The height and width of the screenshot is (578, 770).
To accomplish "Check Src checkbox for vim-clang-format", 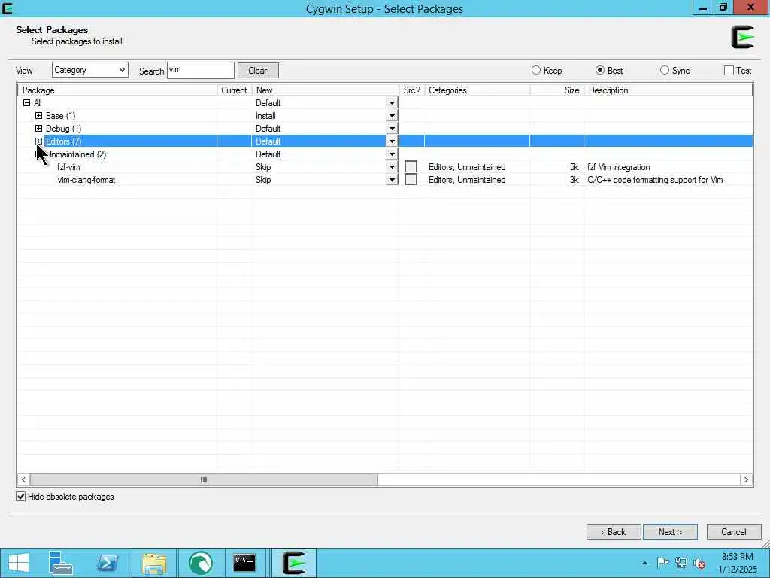I will [411, 179].
